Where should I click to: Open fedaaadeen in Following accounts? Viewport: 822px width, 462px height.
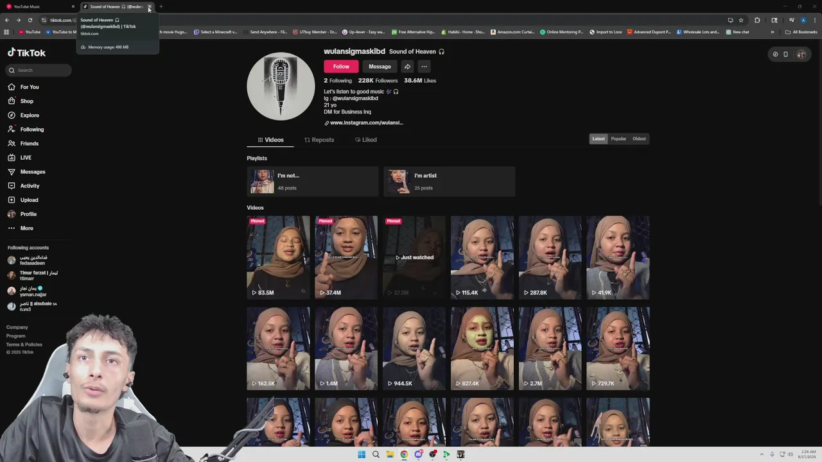tap(32, 260)
